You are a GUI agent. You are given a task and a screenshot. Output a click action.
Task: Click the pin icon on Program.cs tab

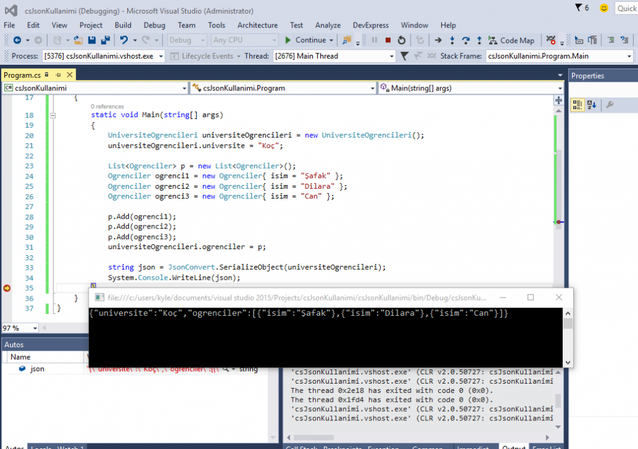coord(58,75)
